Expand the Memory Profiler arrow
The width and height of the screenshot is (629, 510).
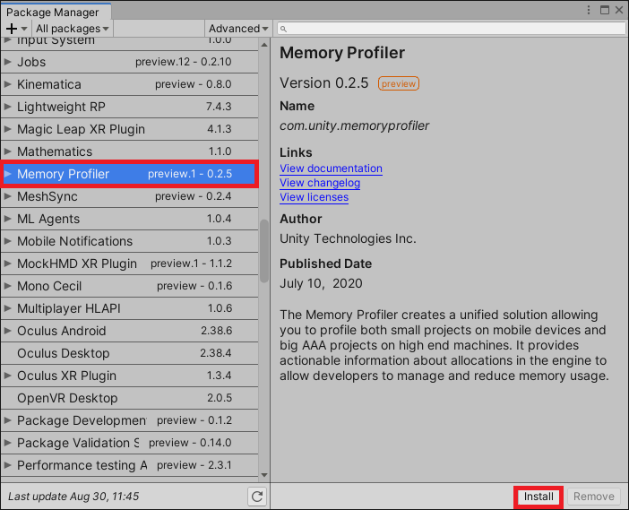[8, 174]
